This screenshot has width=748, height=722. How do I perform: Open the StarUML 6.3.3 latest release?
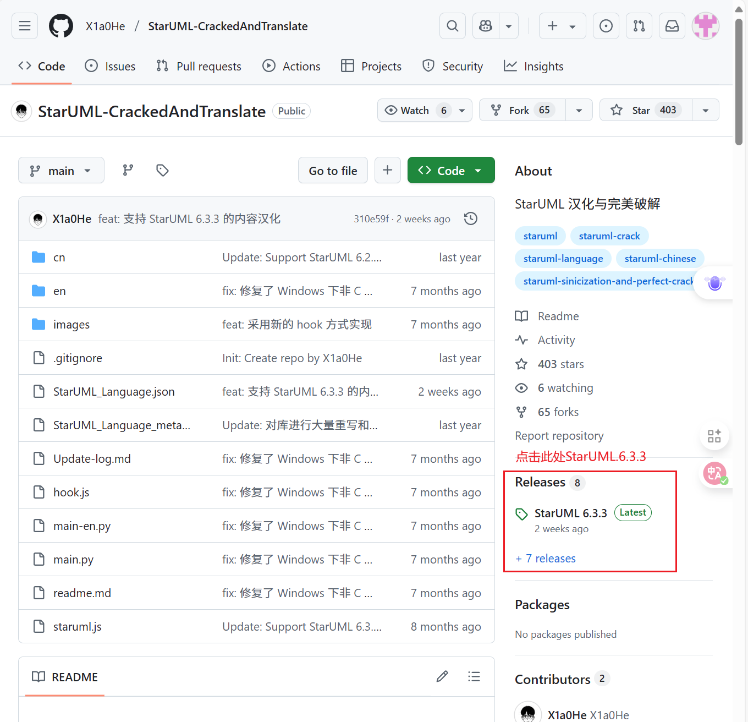[x=571, y=513]
